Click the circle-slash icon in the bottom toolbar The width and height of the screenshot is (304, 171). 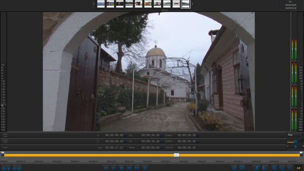point(234,168)
